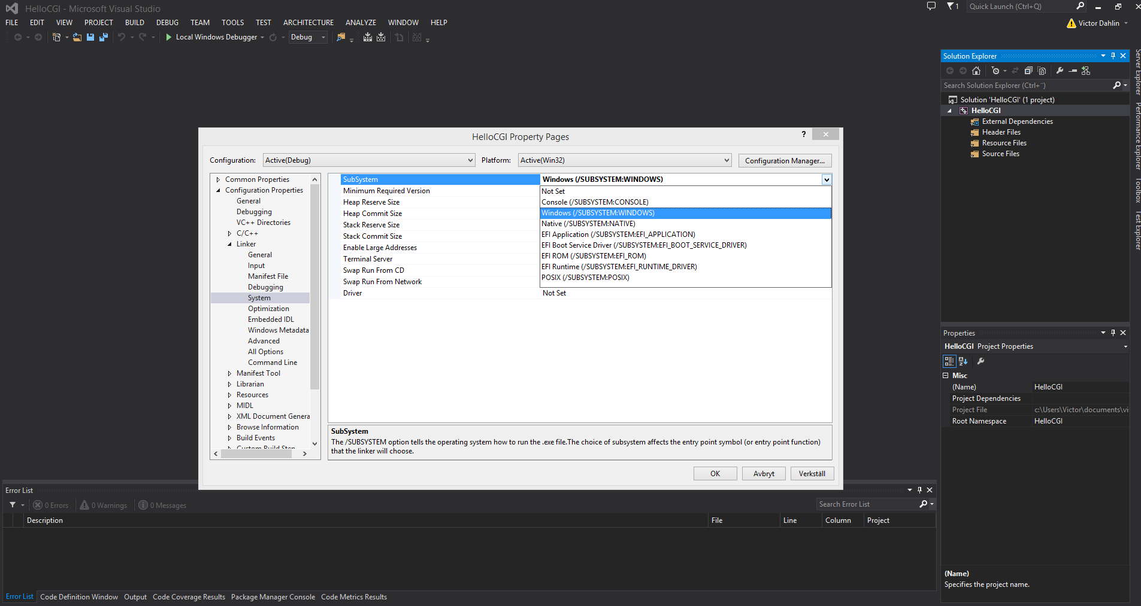Click Pending Changes Filter clock icon
The width and height of the screenshot is (1141, 606).
995,71
